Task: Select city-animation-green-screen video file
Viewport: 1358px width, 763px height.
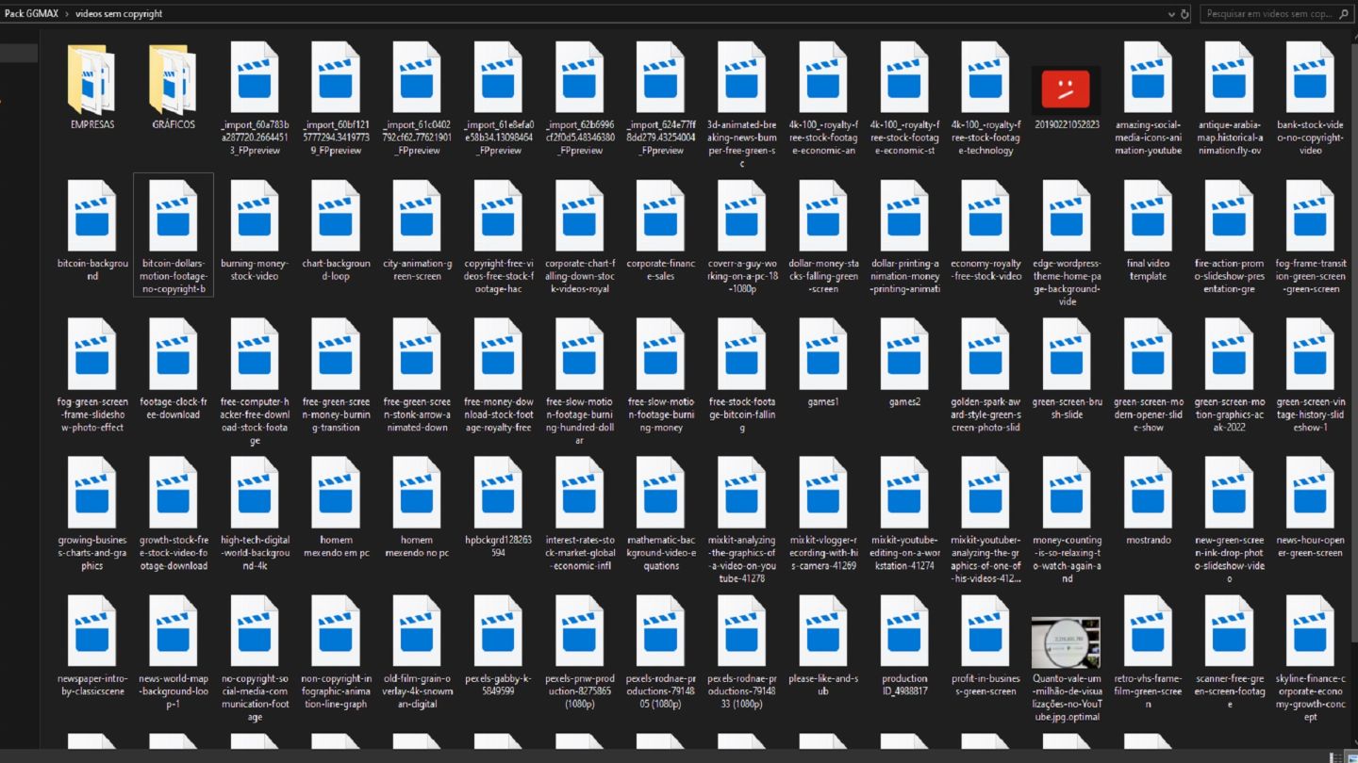Action: click(417, 231)
